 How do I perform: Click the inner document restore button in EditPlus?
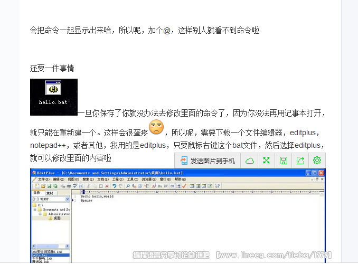[317, 180]
